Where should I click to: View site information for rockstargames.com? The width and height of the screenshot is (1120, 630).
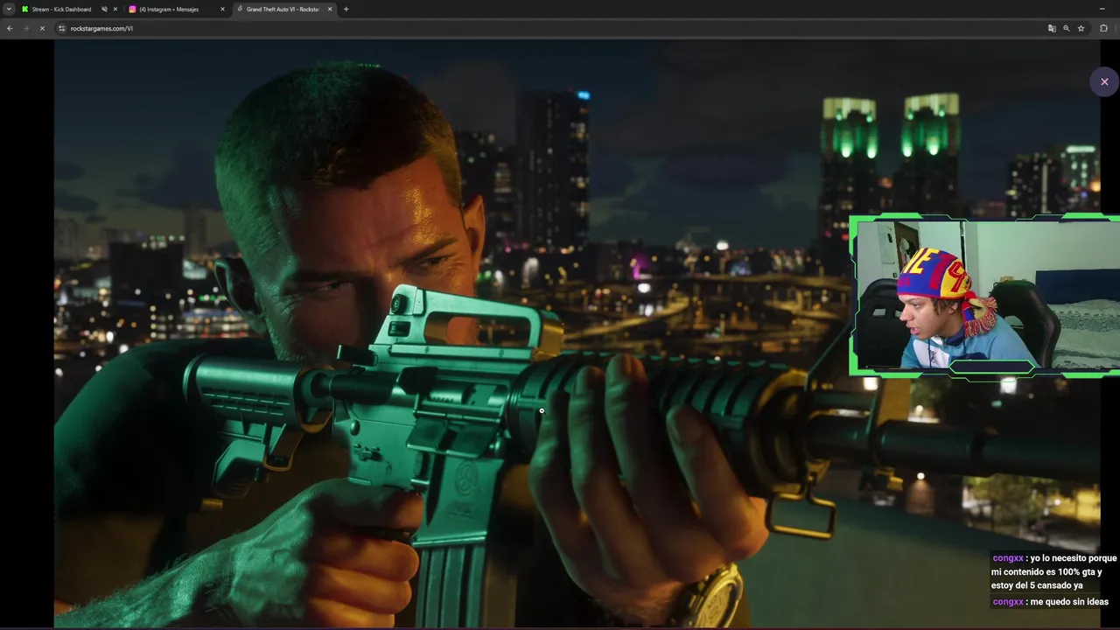click(x=61, y=28)
